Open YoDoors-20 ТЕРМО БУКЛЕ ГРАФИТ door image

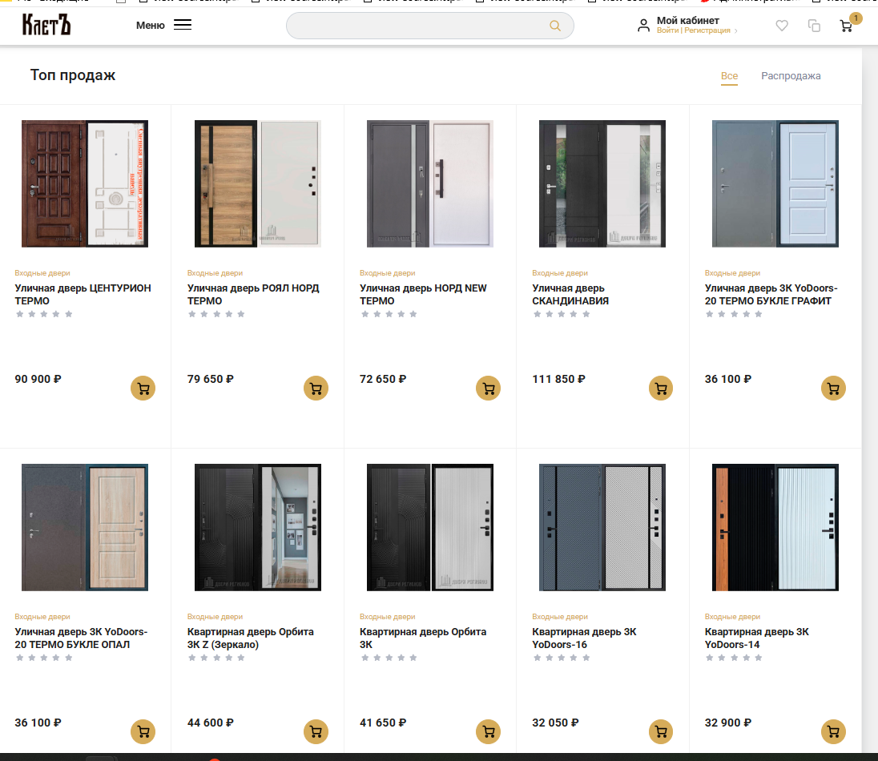click(775, 184)
